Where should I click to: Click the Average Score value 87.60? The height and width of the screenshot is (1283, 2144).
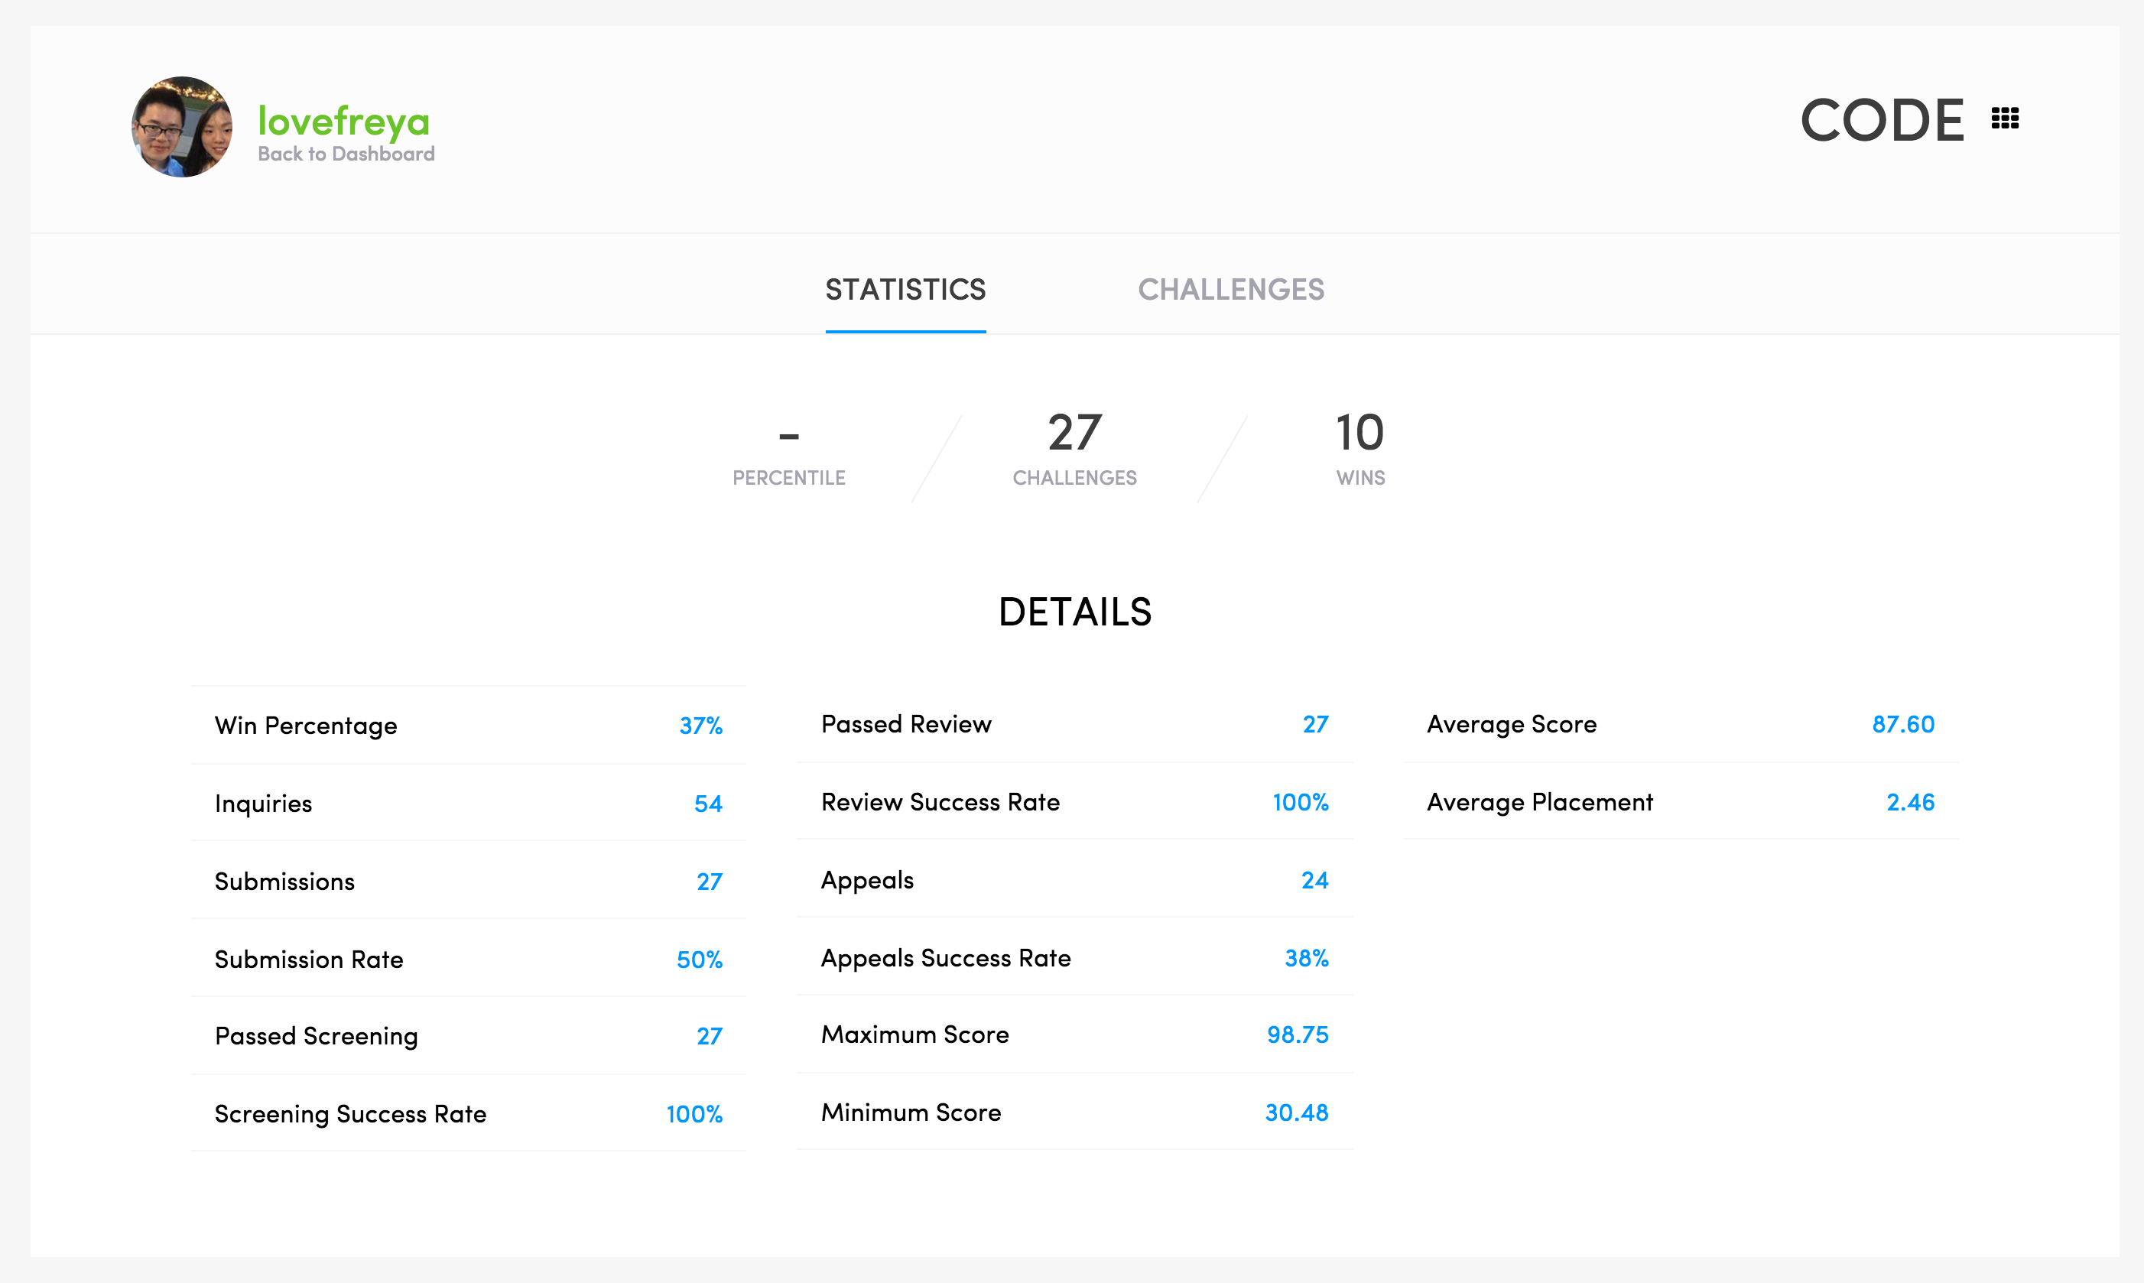coord(1903,723)
